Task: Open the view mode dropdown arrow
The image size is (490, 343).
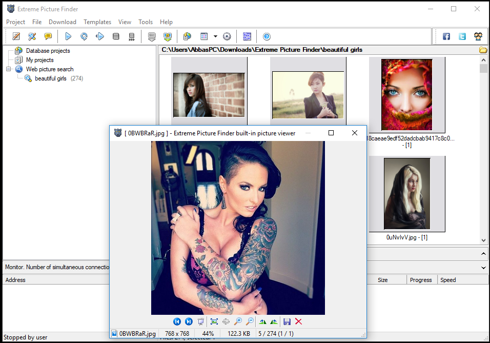Action: (215, 36)
